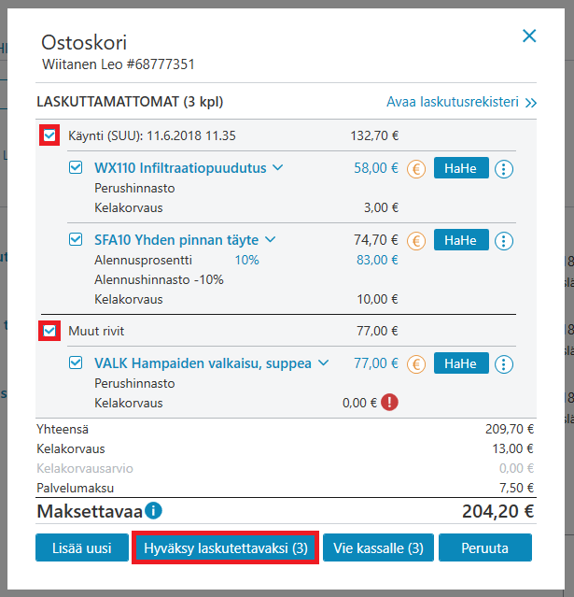The image size is (574, 597).
Task: Click euro icon on WX110 Infiltraatiopuudutus row
Action: (416, 169)
